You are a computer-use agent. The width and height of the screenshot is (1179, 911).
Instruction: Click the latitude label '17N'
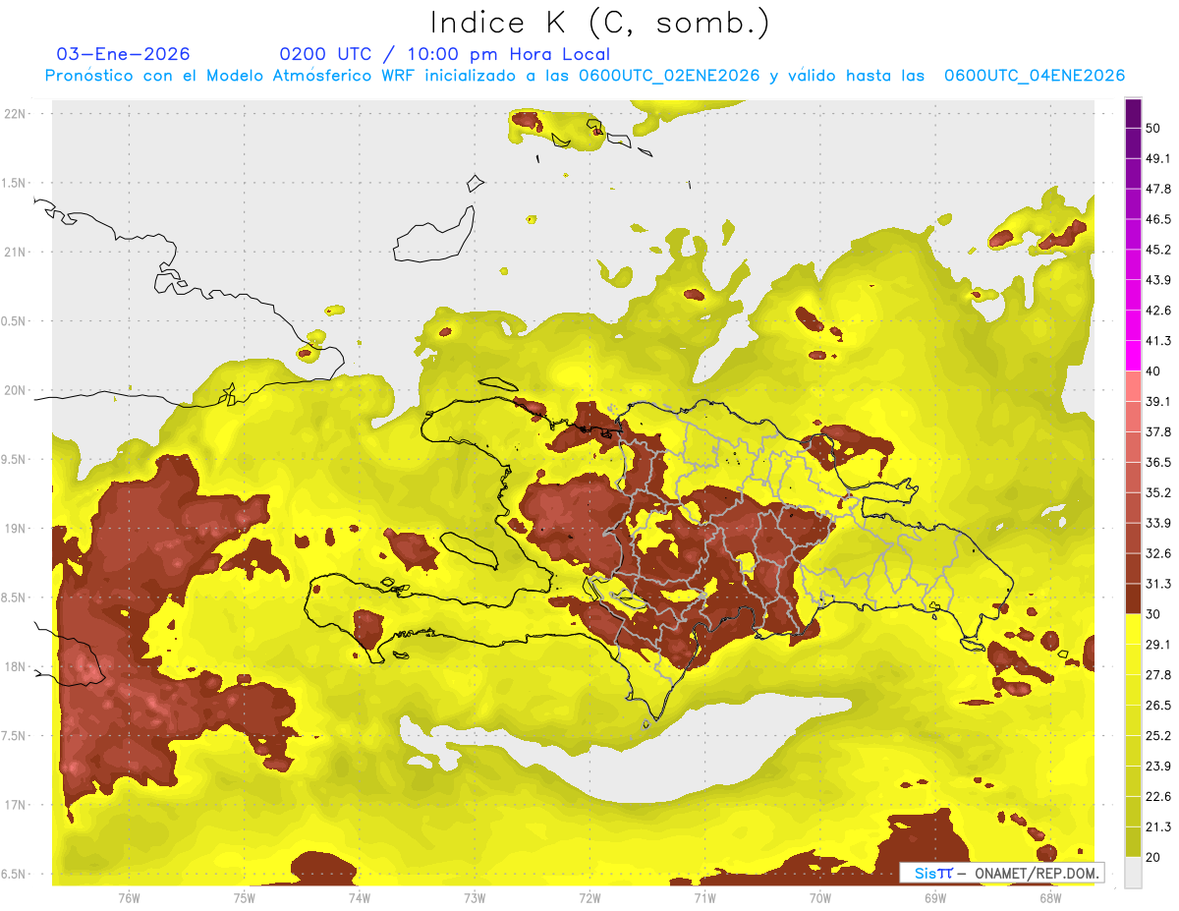(15, 805)
